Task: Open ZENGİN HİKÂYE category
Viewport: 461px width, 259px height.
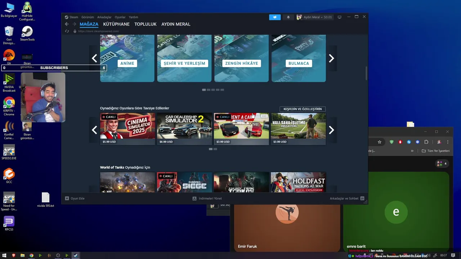Action: tap(241, 58)
